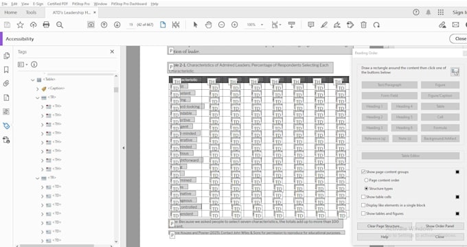Viewport: 467px width, 247px height.
Task: Select Structure types radio button
Action: point(366,189)
